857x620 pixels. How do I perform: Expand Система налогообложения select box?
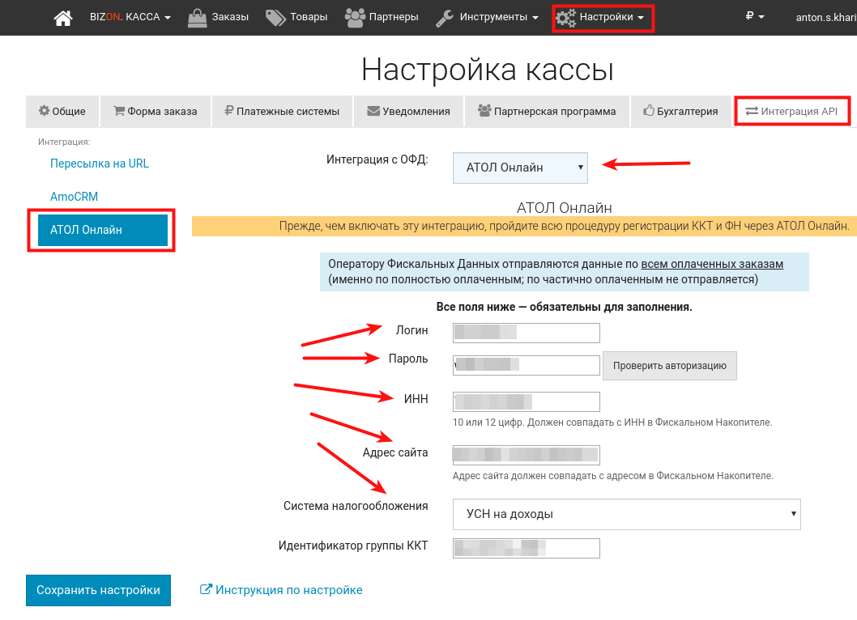(626, 514)
